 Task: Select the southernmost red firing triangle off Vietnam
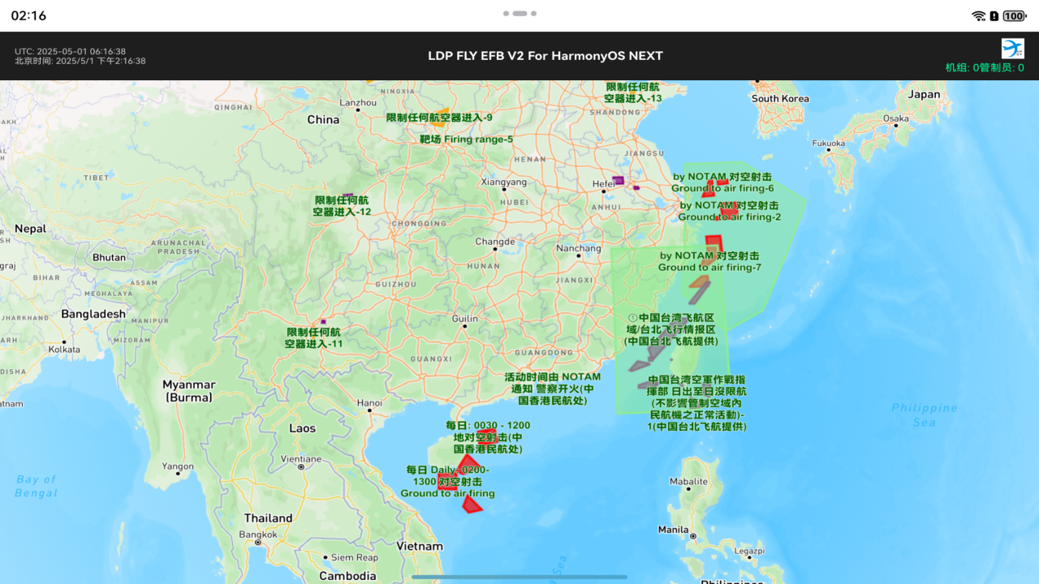471,505
